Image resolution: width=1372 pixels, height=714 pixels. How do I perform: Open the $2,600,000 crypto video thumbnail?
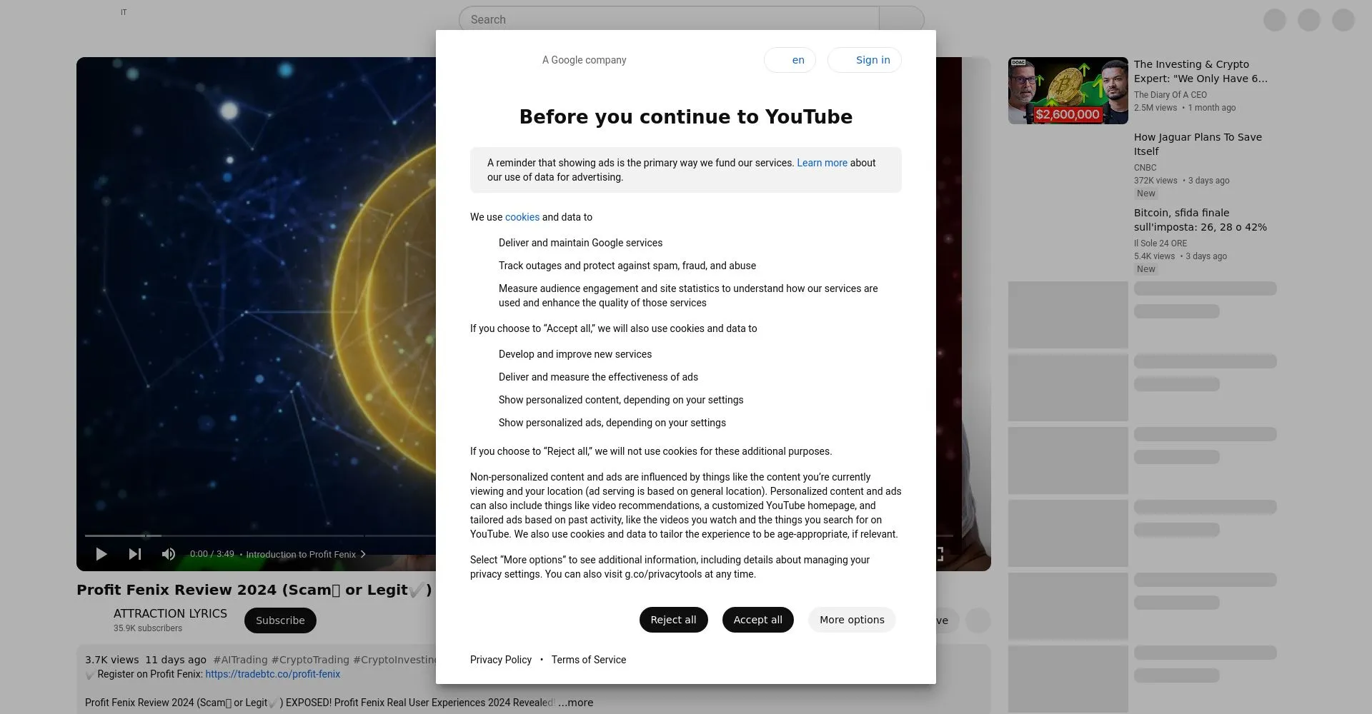click(1068, 91)
